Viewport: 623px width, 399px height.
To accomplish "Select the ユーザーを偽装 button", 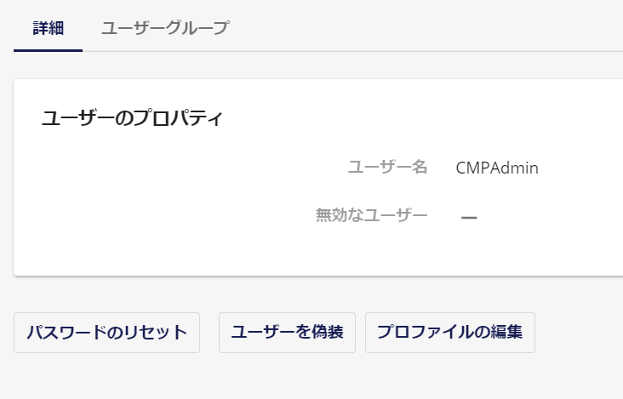I will (287, 333).
